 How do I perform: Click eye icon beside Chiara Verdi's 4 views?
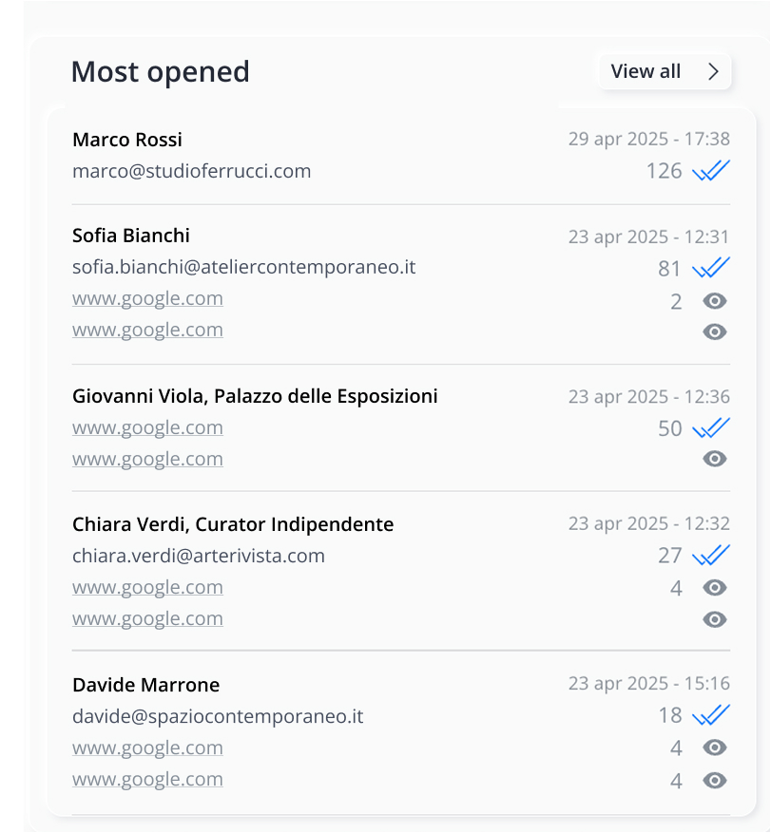click(x=715, y=588)
